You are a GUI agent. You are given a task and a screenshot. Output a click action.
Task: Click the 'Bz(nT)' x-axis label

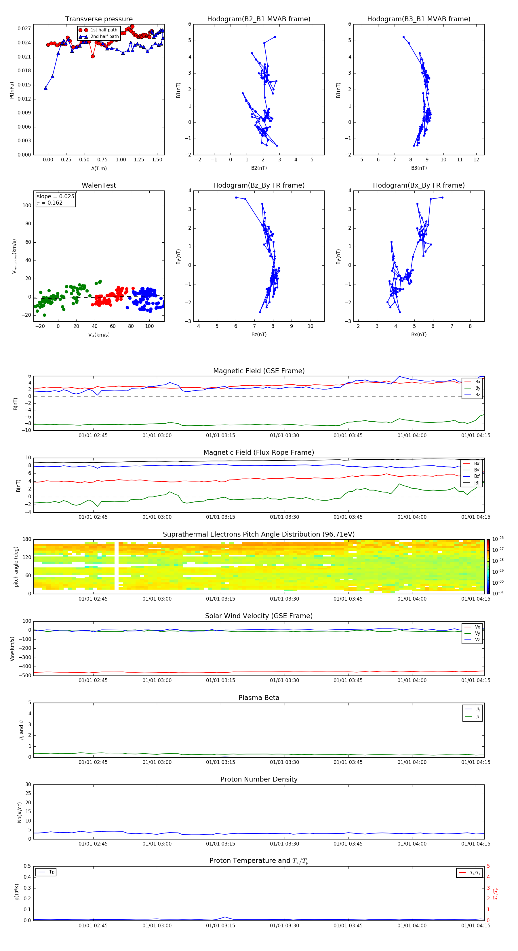(x=259, y=335)
